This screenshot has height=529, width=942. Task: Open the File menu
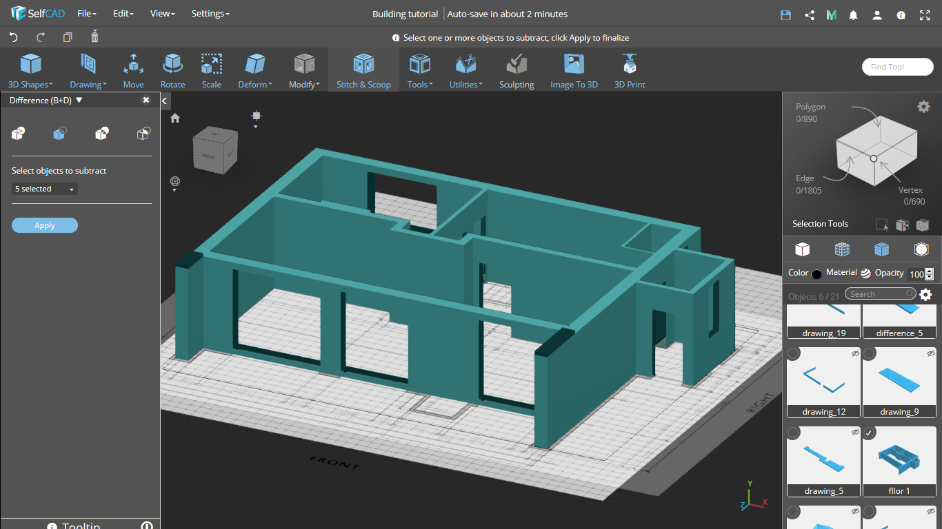87,14
